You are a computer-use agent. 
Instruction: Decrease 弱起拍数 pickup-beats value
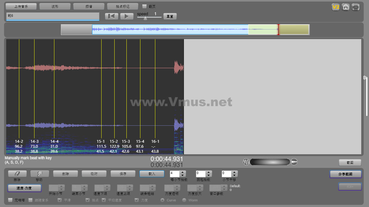coord(208,175)
